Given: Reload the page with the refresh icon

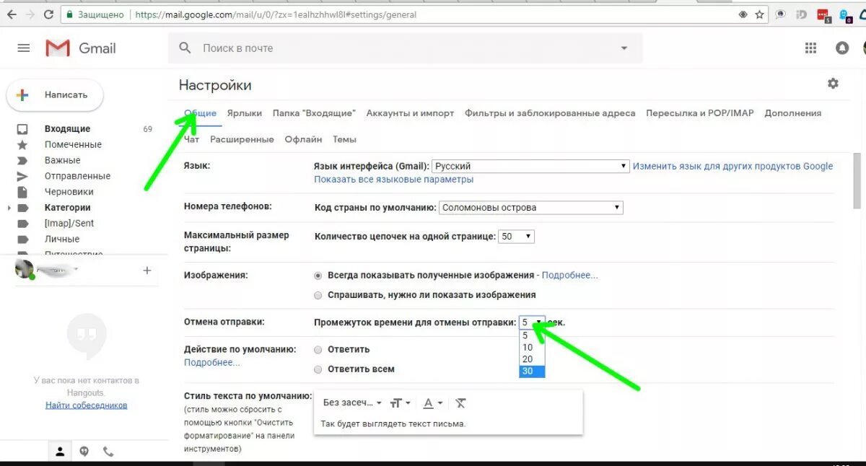Looking at the screenshot, I should (48, 14).
